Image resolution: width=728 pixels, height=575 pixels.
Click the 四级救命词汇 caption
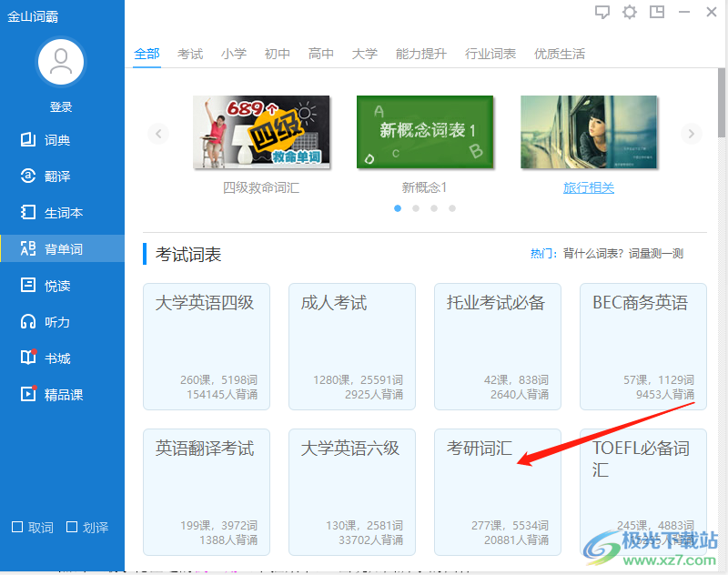[261, 187]
